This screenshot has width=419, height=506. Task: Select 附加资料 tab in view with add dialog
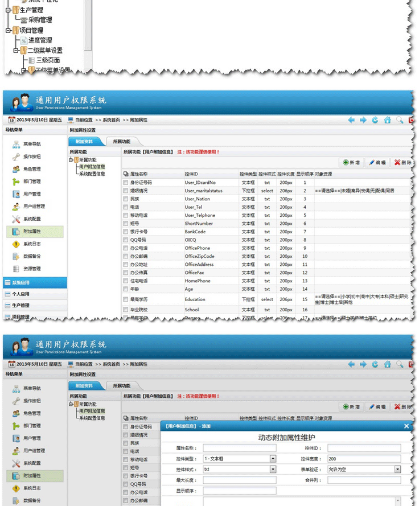click(x=84, y=386)
